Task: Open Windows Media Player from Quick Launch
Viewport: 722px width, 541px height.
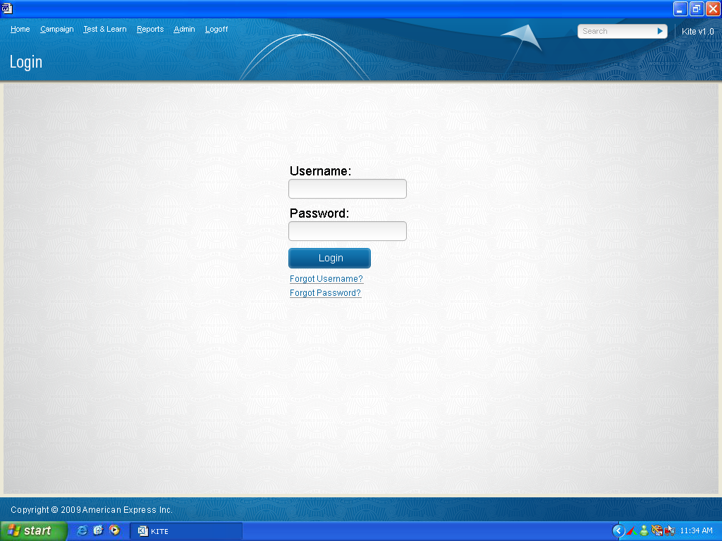Action: pyautogui.click(x=114, y=530)
